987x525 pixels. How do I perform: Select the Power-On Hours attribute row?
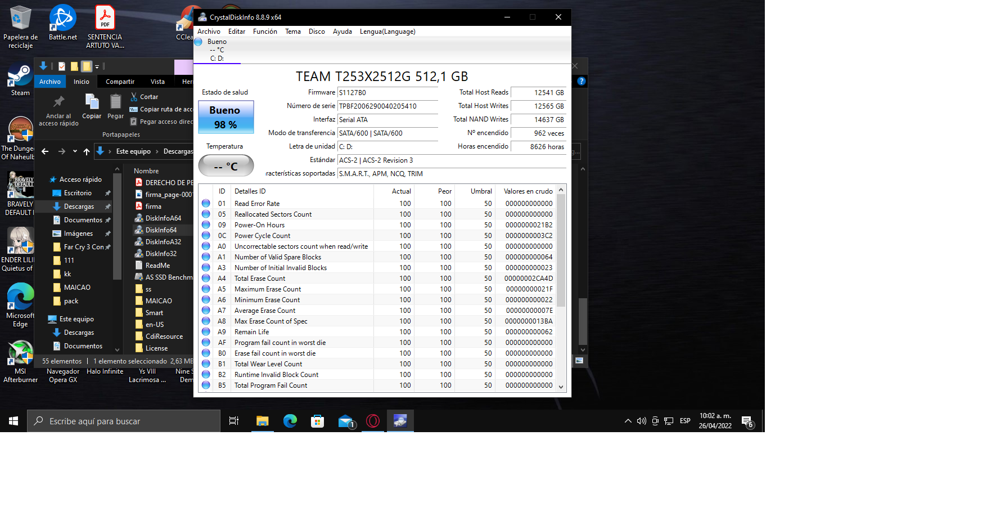coord(377,225)
